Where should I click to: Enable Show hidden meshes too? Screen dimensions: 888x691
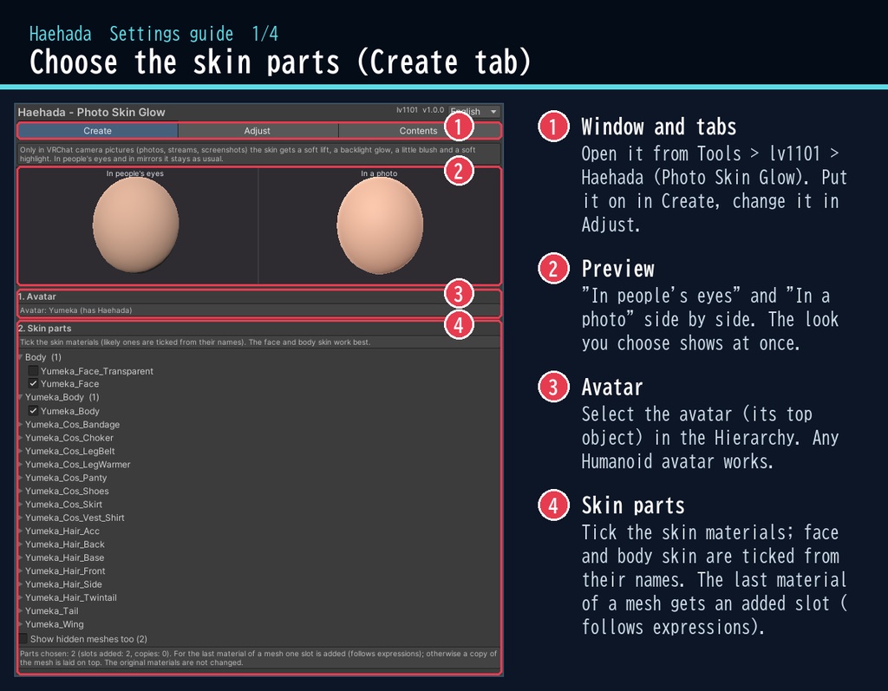[23, 639]
